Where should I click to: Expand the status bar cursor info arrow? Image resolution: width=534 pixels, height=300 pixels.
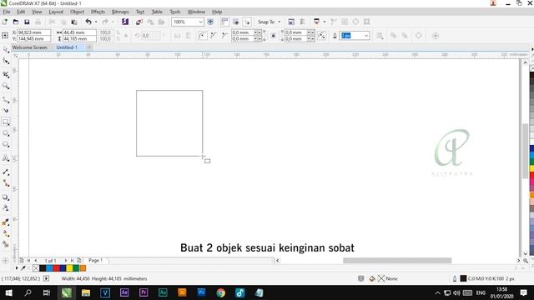click(47, 278)
